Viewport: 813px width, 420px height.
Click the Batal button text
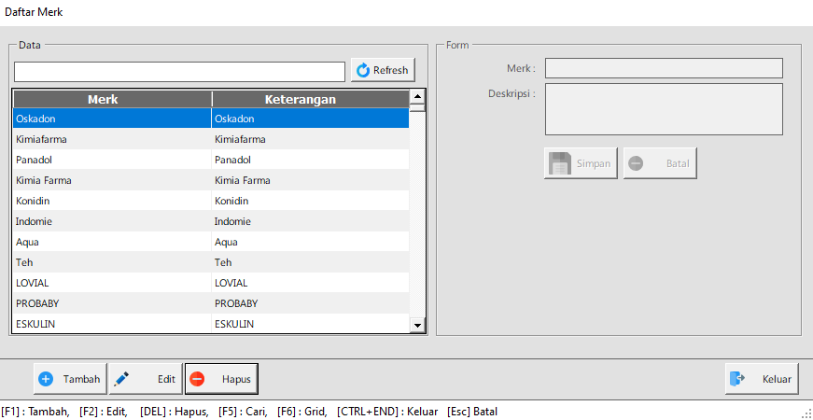click(678, 163)
